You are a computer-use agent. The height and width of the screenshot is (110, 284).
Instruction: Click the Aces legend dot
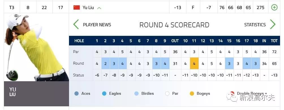tap(77, 94)
